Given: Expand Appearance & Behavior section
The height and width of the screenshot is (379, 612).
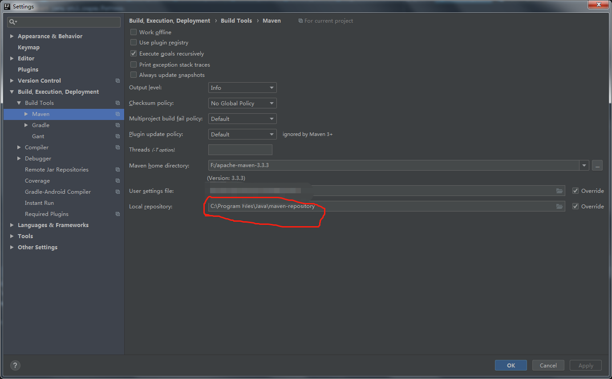Looking at the screenshot, I should (x=12, y=36).
